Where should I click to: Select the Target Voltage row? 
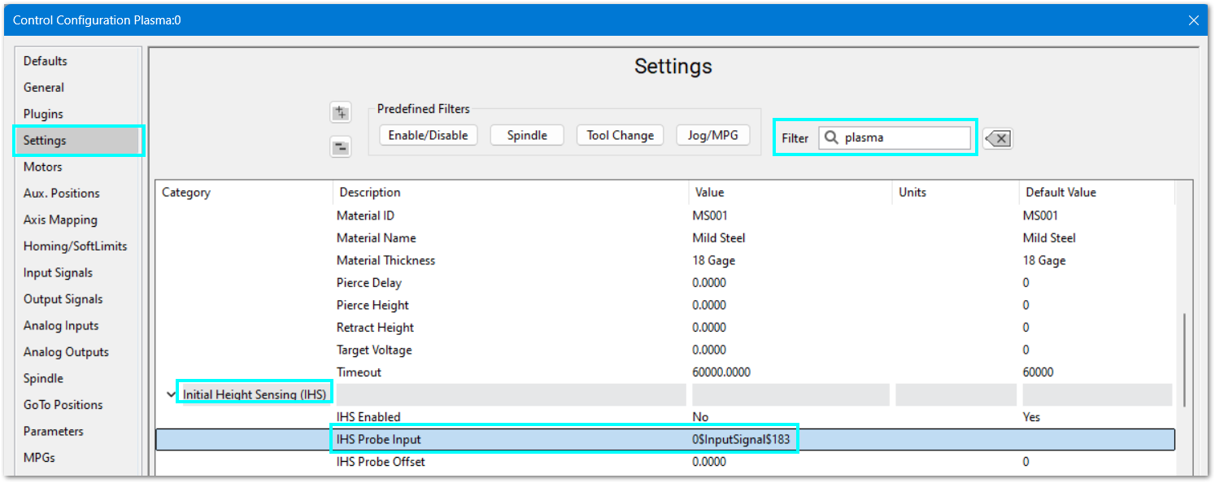tap(665, 350)
